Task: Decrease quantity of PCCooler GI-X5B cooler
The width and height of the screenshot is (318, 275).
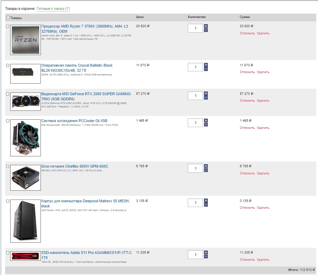Action: [x=206, y=125]
